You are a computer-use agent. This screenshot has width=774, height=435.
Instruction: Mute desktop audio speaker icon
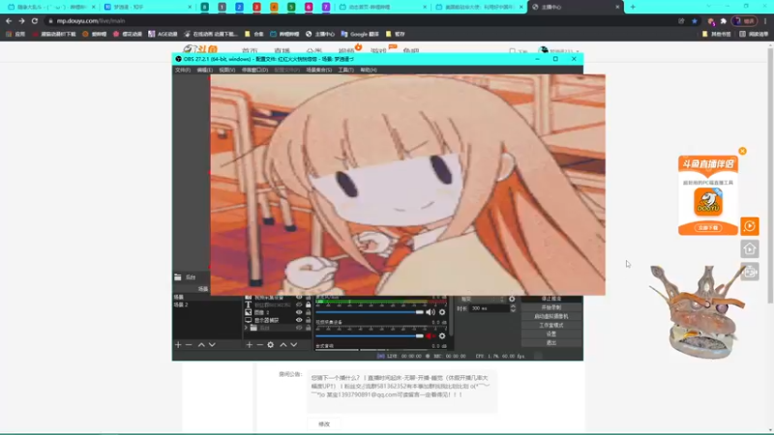click(x=431, y=311)
